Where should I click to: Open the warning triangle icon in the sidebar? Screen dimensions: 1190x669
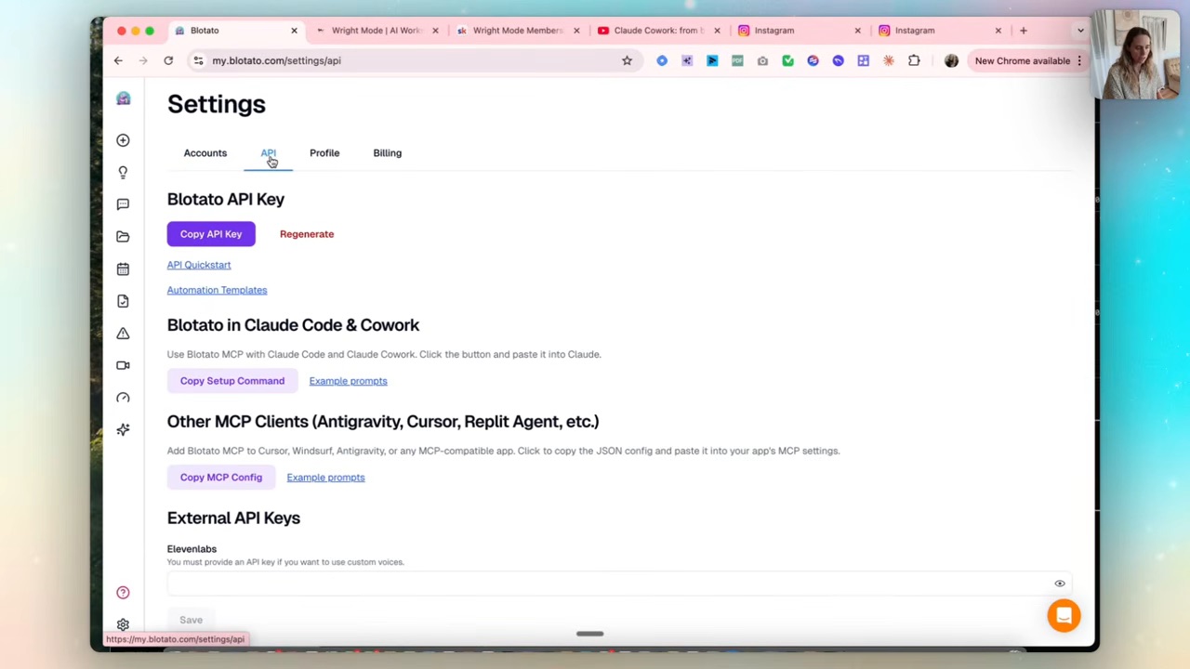point(123,333)
